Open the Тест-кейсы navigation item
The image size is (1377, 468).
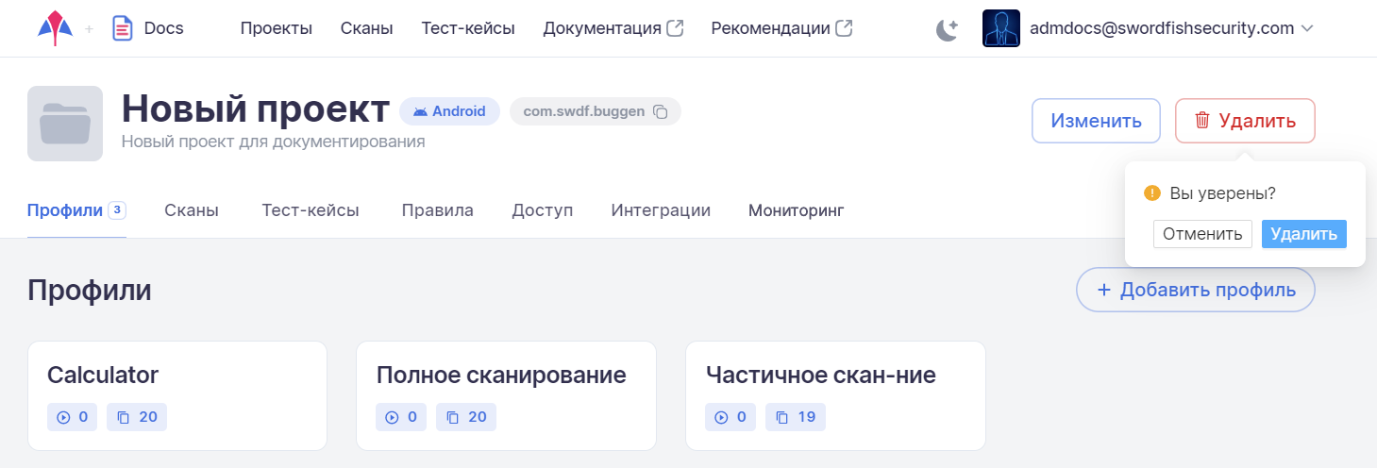[468, 28]
